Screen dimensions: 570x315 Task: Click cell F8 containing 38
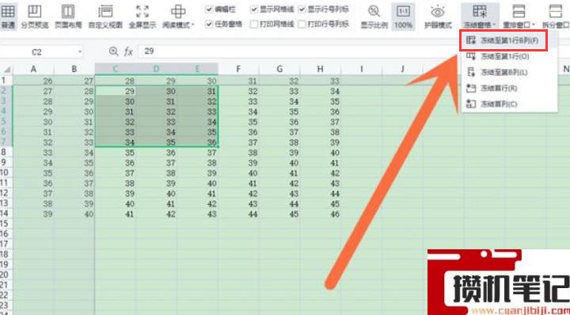click(x=238, y=153)
